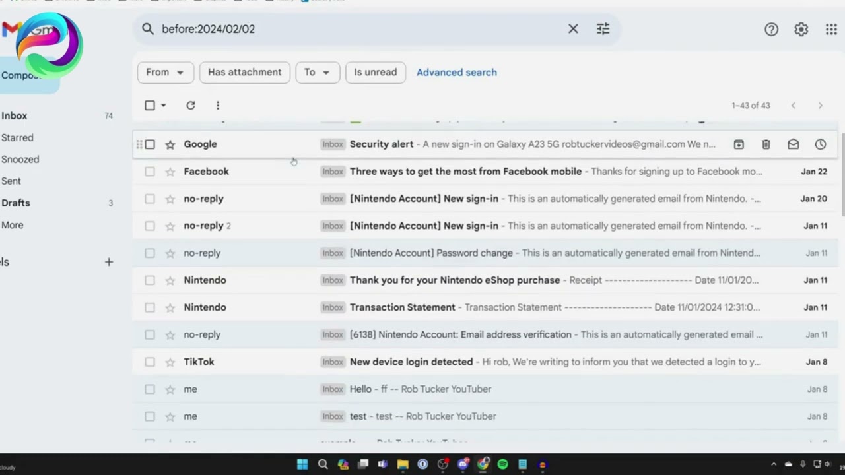The image size is (845, 475).
Task: Star the Google Security alert email
Action: (x=170, y=144)
